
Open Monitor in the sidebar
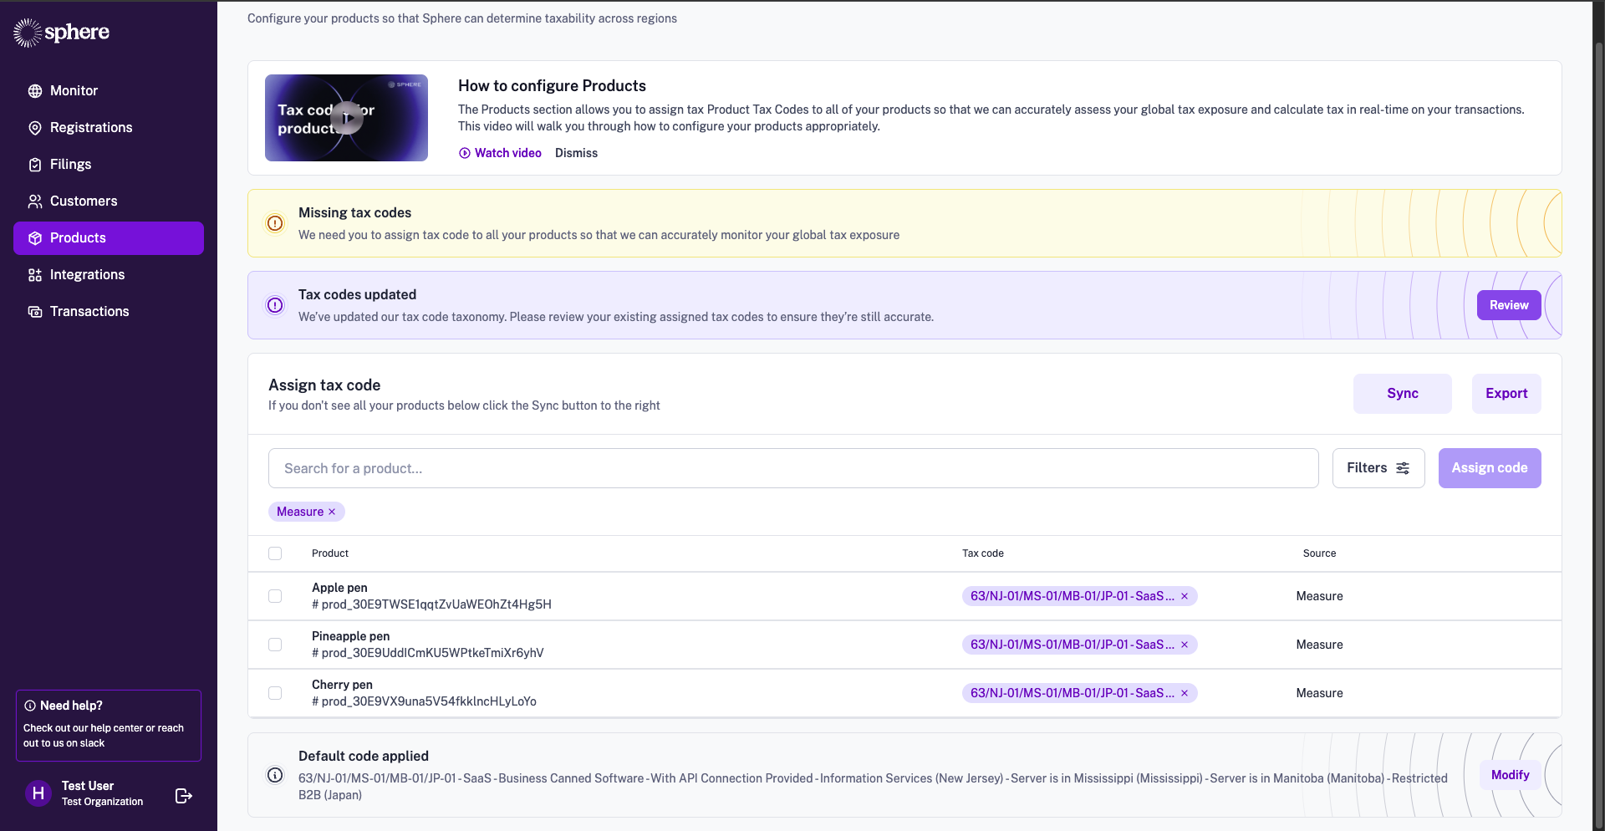[x=74, y=91]
